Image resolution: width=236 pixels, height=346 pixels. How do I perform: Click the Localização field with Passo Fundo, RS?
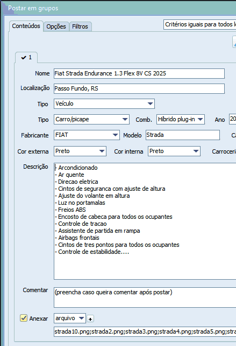[x=139, y=88]
